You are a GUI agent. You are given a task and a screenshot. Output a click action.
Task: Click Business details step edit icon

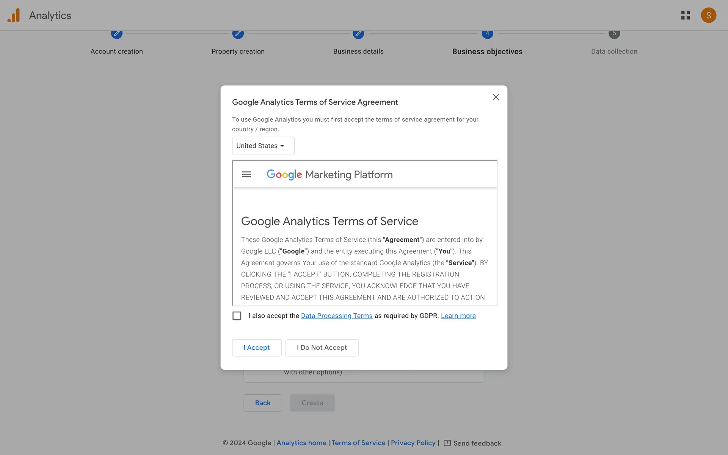[358, 34]
